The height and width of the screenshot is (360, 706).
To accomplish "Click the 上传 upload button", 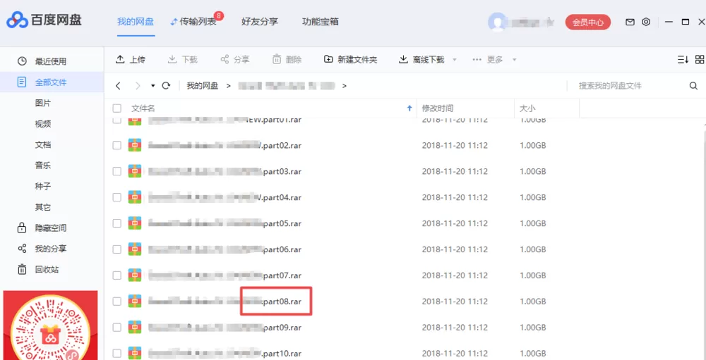I will click(x=131, y=59).
